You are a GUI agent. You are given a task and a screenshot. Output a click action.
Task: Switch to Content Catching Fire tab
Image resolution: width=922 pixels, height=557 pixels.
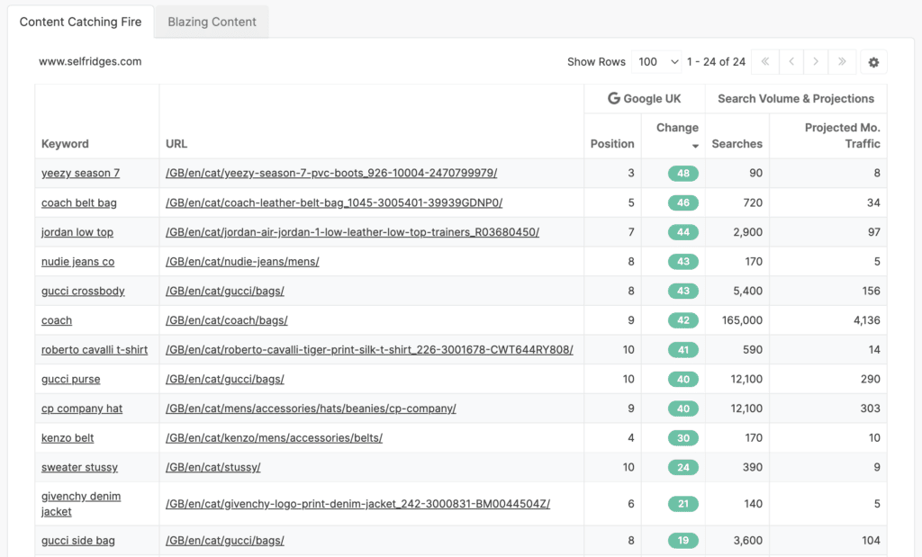(80, 22)
